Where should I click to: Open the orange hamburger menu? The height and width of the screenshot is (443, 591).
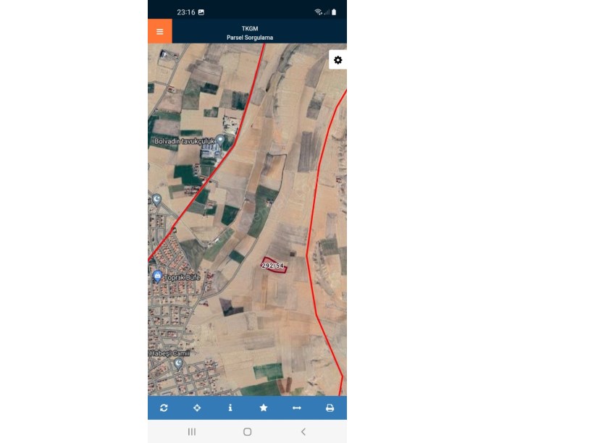pos(160,31)
